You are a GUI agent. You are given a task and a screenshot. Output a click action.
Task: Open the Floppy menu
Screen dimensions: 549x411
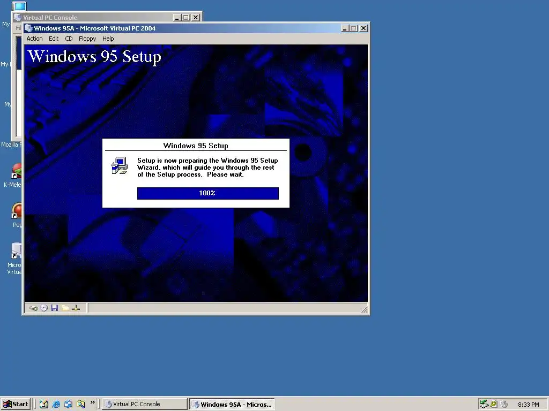pos(87,39)
